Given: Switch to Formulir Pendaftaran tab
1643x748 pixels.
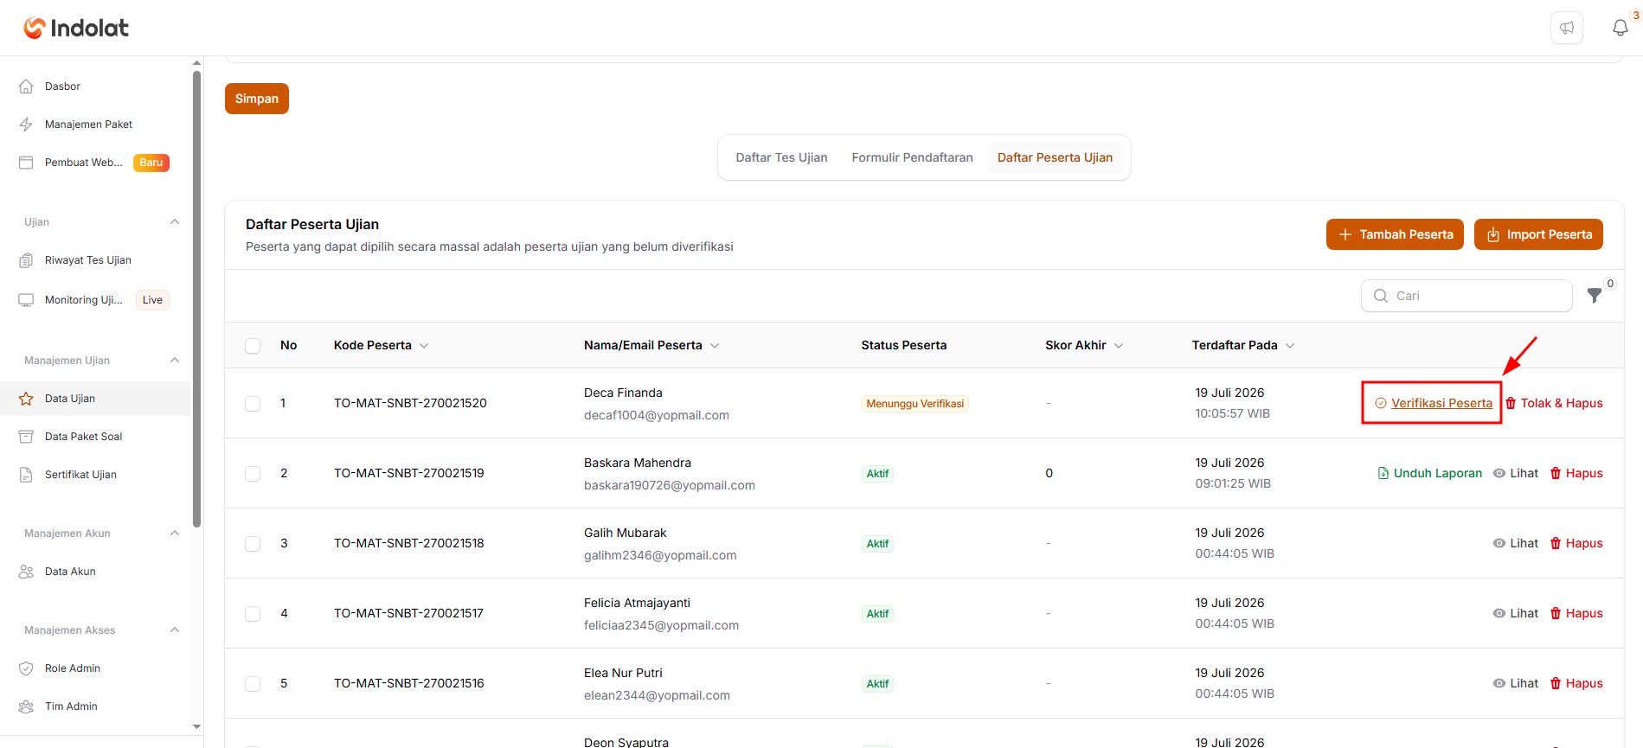Looking at the screenshot, I should (912, 157).
